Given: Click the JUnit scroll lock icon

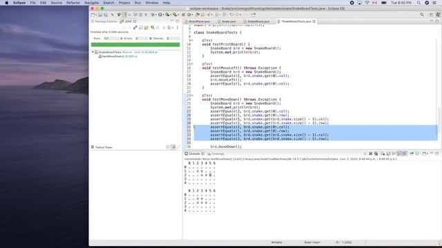Looking at the screenshot, I should tap(146, 28).
